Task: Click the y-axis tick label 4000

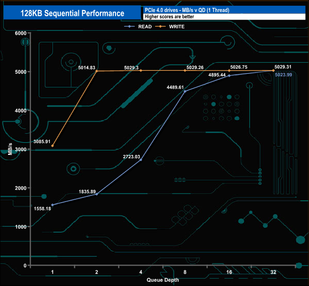Action: pyautogui.click(x=21, y=111)
